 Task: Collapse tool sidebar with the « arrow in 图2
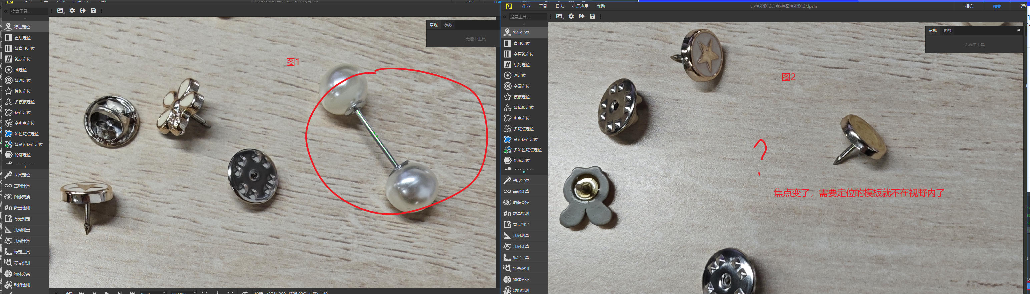[505, 17]
